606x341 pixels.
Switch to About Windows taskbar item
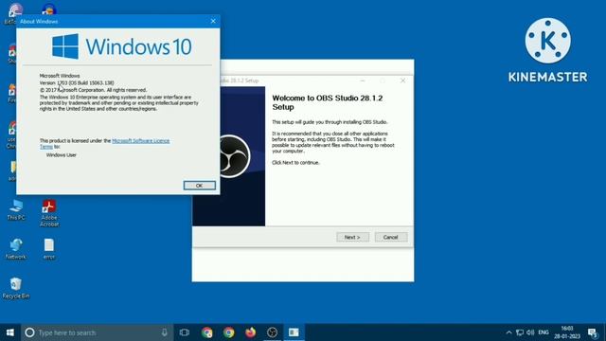(294, 332)
